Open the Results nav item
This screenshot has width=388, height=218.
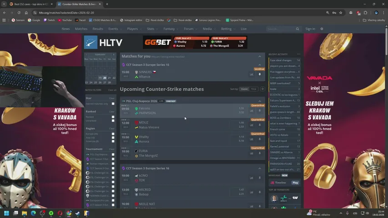point(98,29)
